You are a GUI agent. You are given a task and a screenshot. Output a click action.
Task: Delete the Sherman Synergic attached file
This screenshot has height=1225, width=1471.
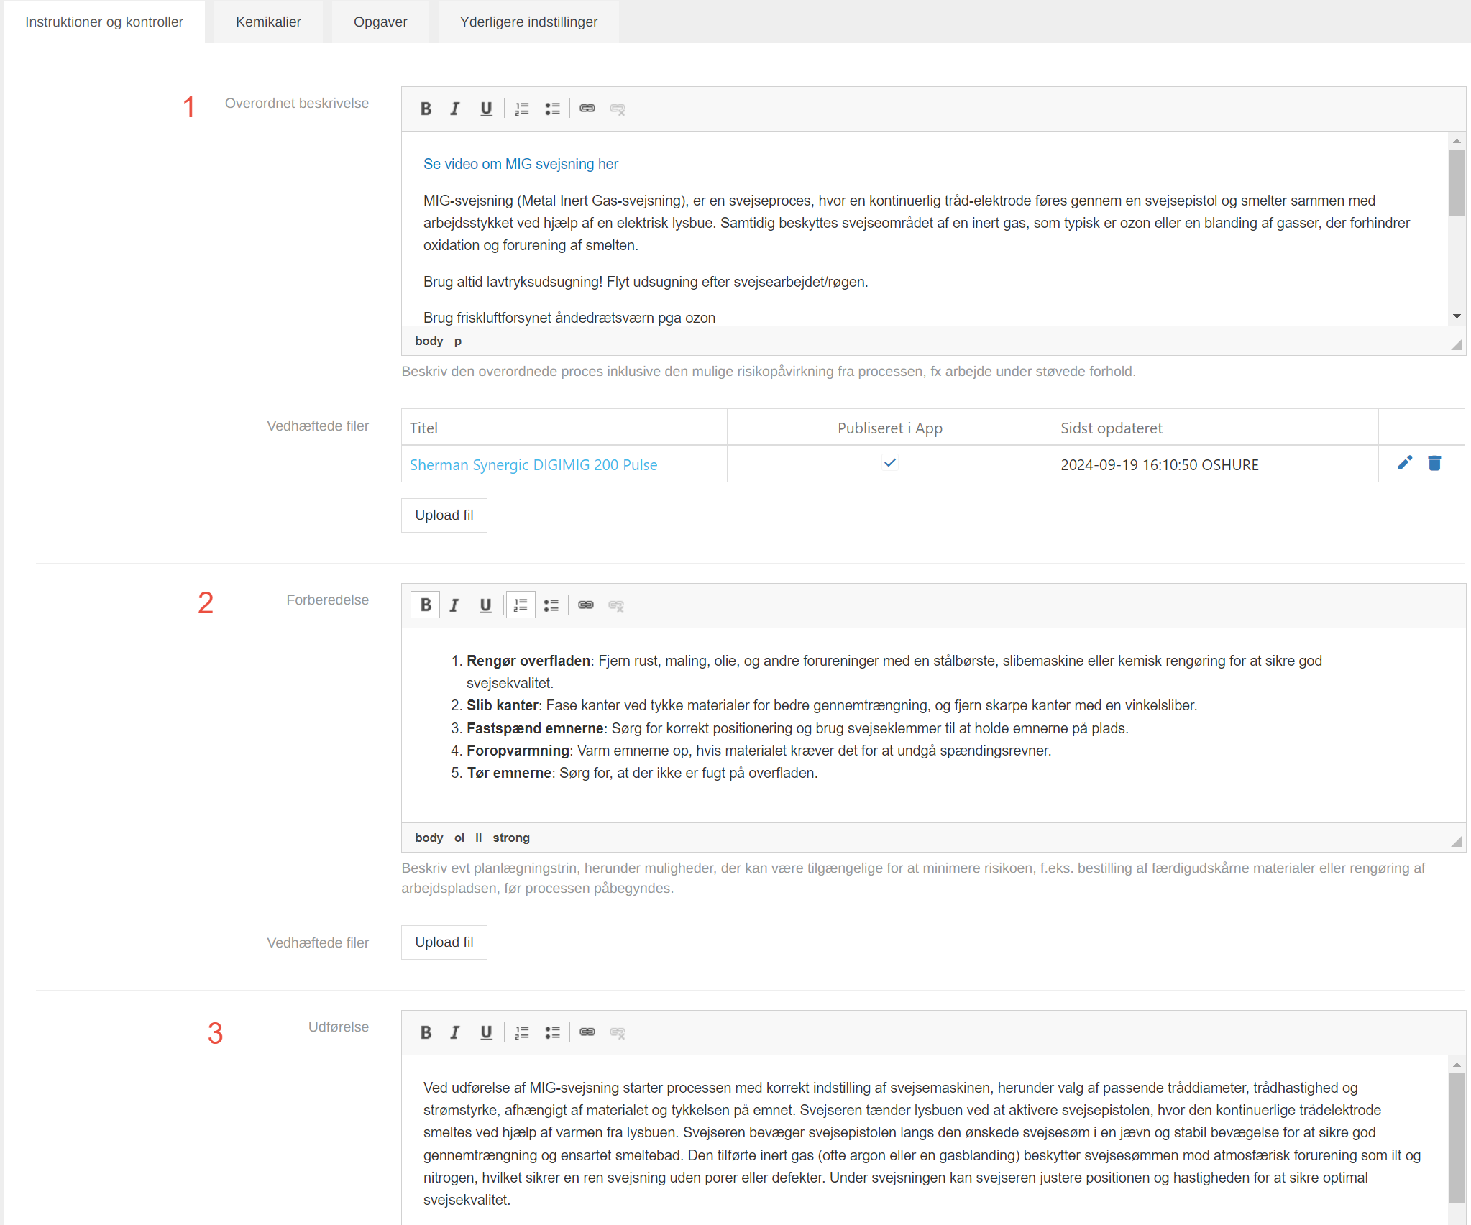1434,463
